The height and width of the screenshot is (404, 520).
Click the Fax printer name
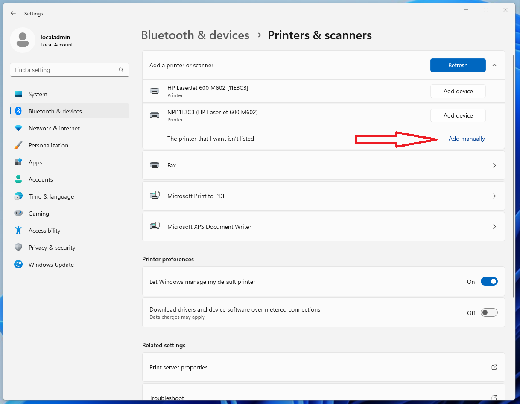(172, 165)
